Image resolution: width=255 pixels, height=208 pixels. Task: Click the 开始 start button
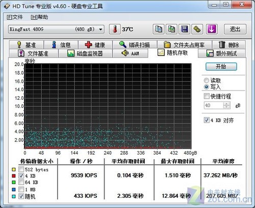point(221,67)
